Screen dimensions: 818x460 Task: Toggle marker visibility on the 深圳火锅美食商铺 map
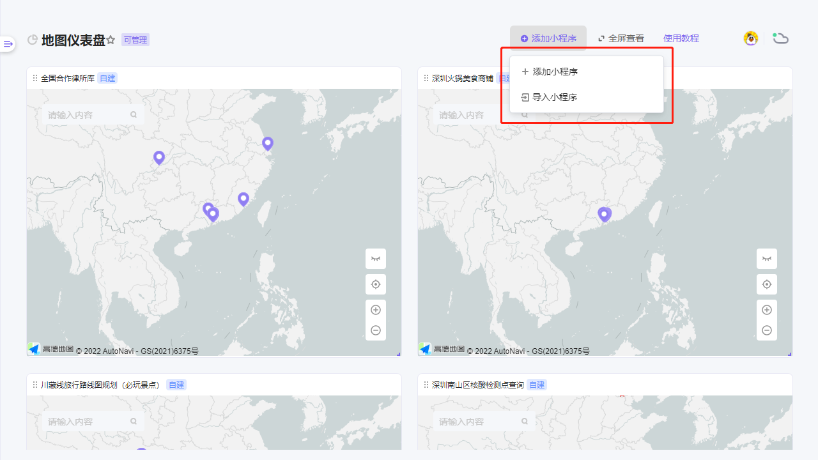click(x=767, y=259)
